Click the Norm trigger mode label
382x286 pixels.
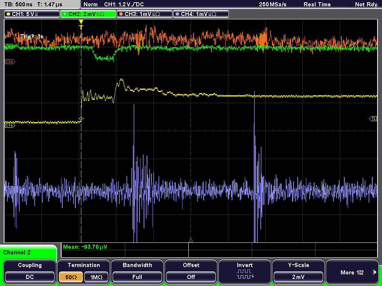pos(90,4)
